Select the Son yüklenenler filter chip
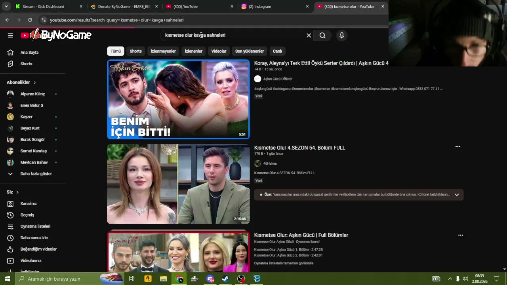 [x=250, y=51]
